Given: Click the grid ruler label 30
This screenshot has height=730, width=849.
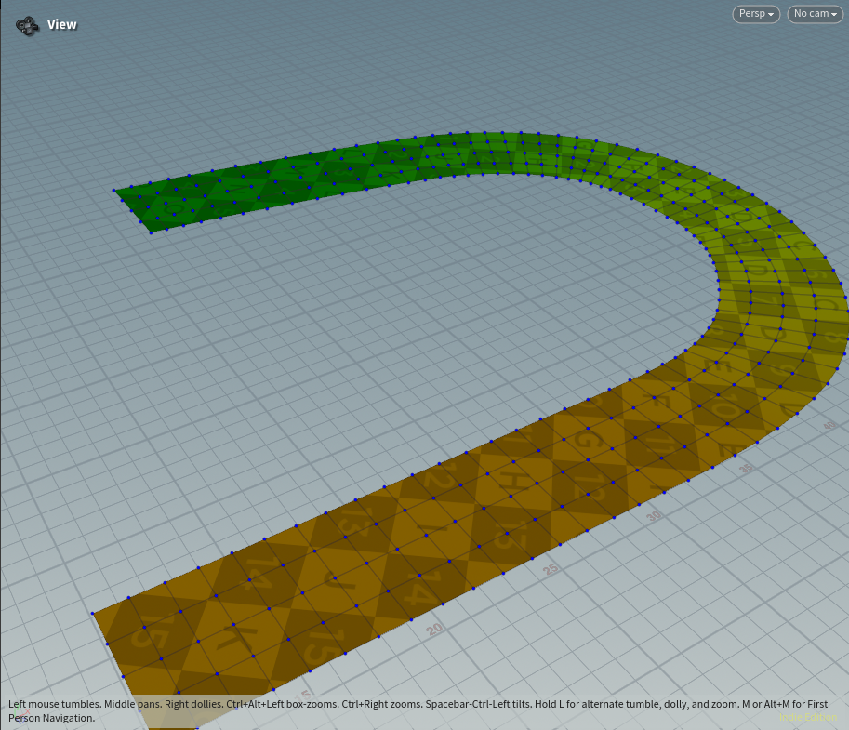Looking at the screenshot, I should (656, 515).
